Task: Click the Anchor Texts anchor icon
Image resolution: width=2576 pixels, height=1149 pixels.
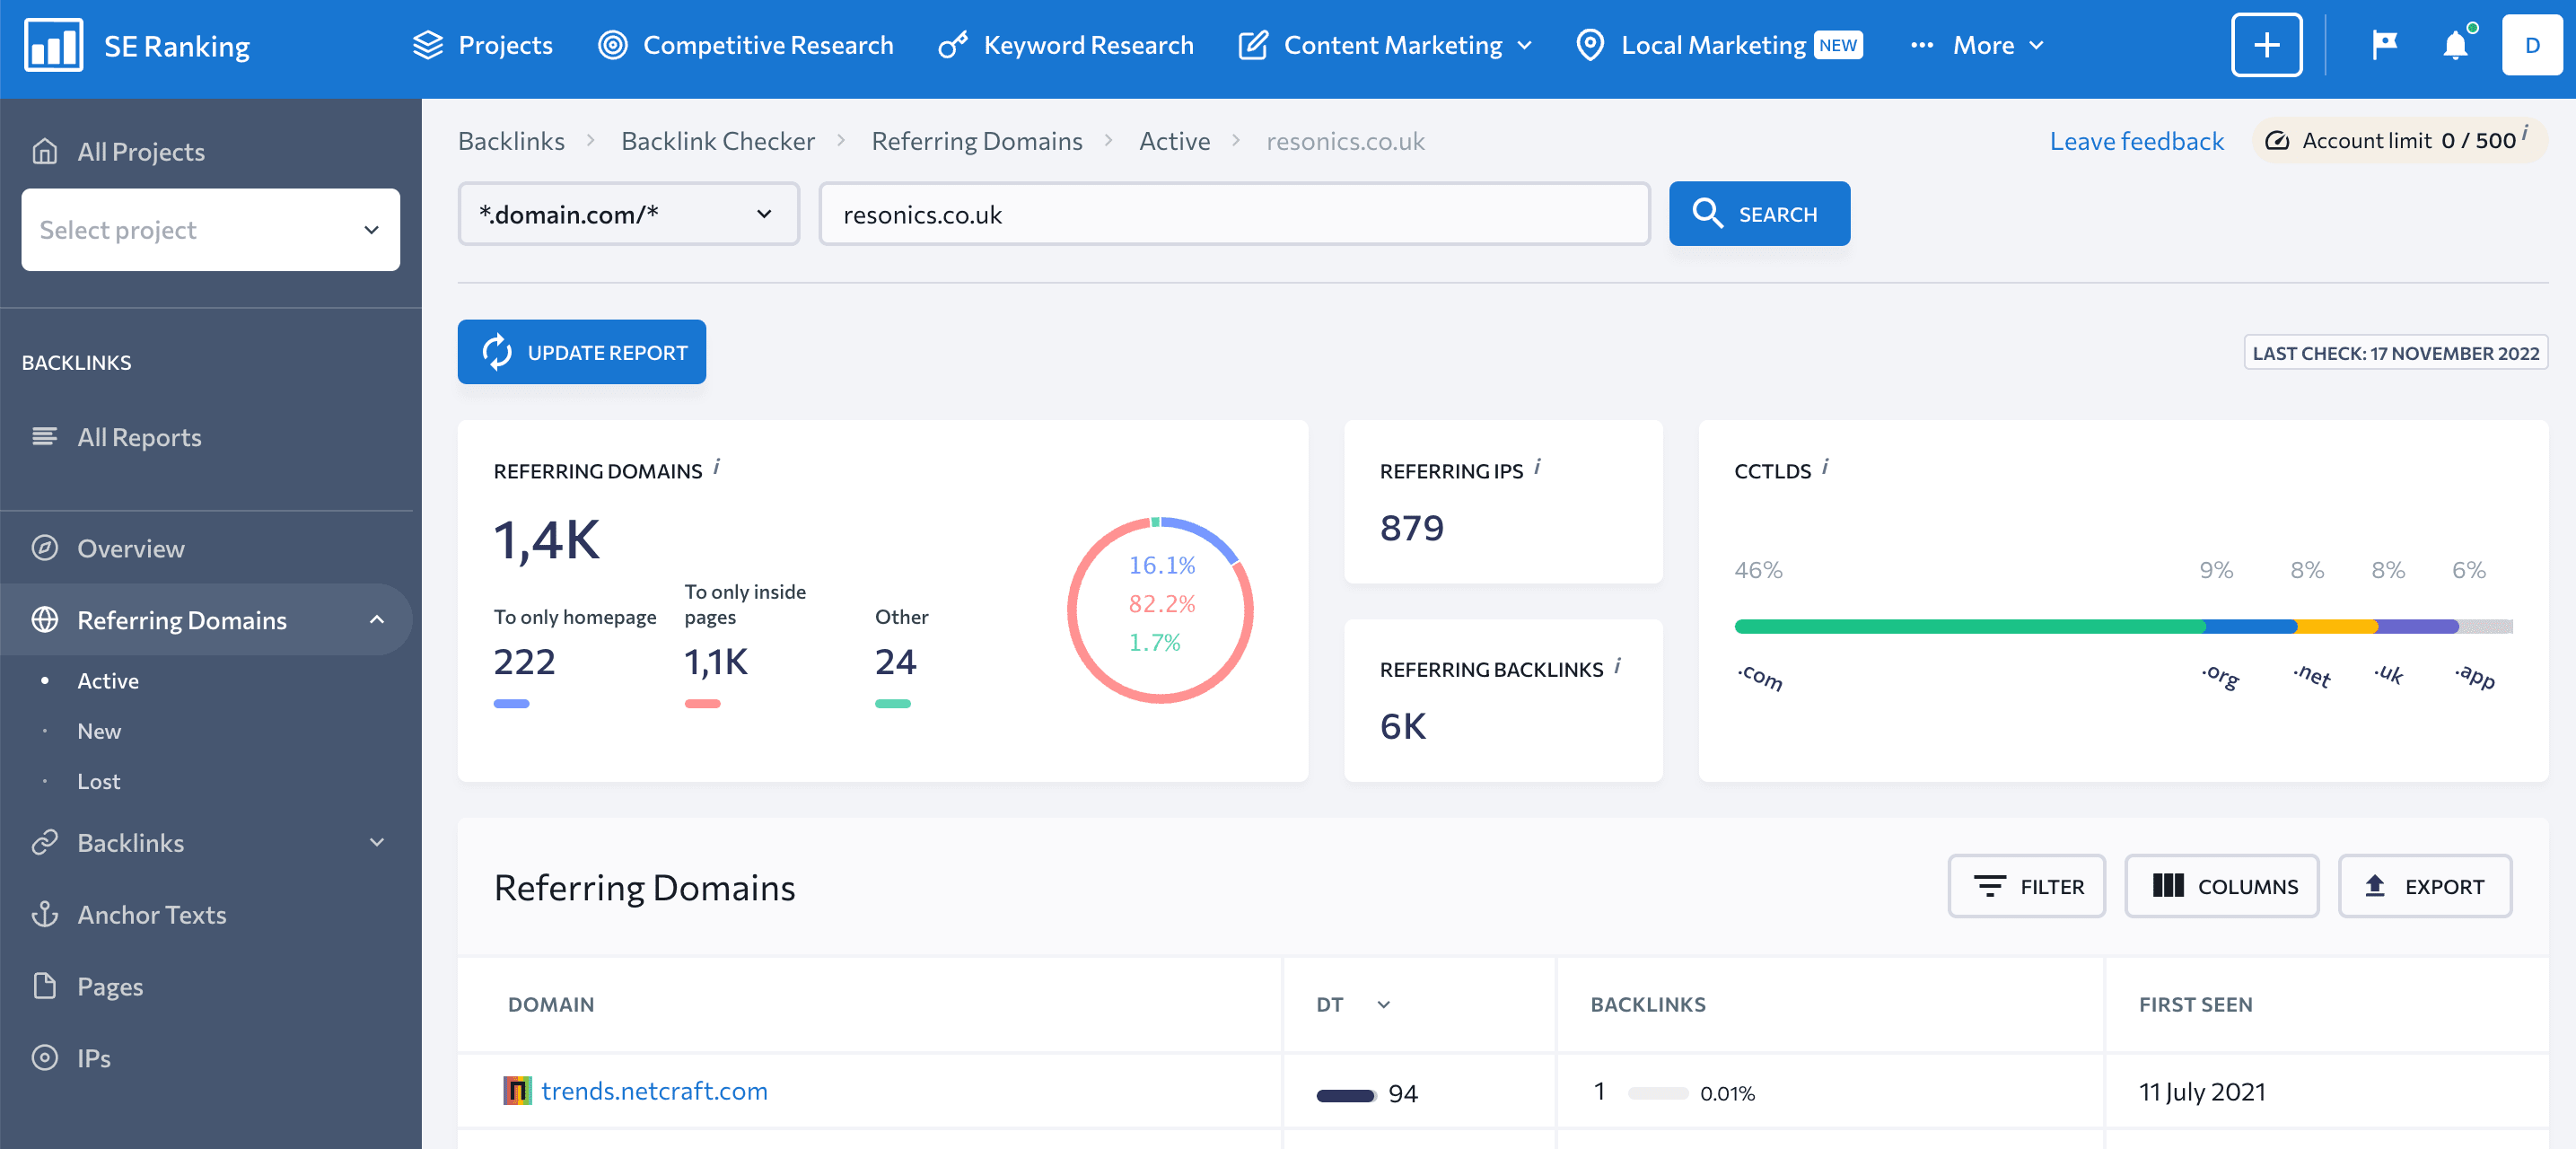Action: pyautogui.click(x=44, y=914)
